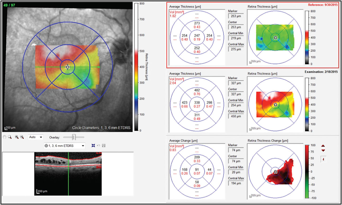The height and width of the screenshot is (205, 342).
Task: Click the red upward triangle control
Action: 323,146
